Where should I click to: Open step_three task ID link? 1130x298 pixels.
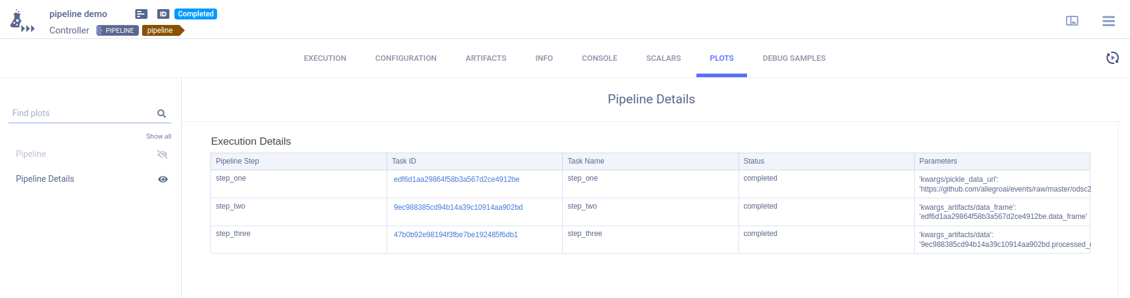(456, 235)
